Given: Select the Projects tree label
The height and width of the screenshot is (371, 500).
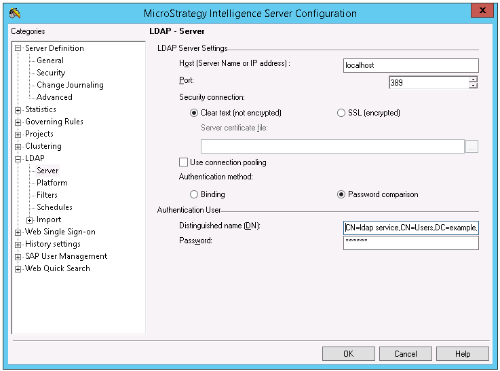Looking at the screenshot, I should pyautogui.click(x=39, y=134).
